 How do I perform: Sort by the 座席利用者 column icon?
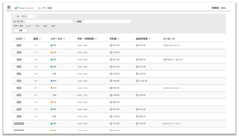[150, 39]
